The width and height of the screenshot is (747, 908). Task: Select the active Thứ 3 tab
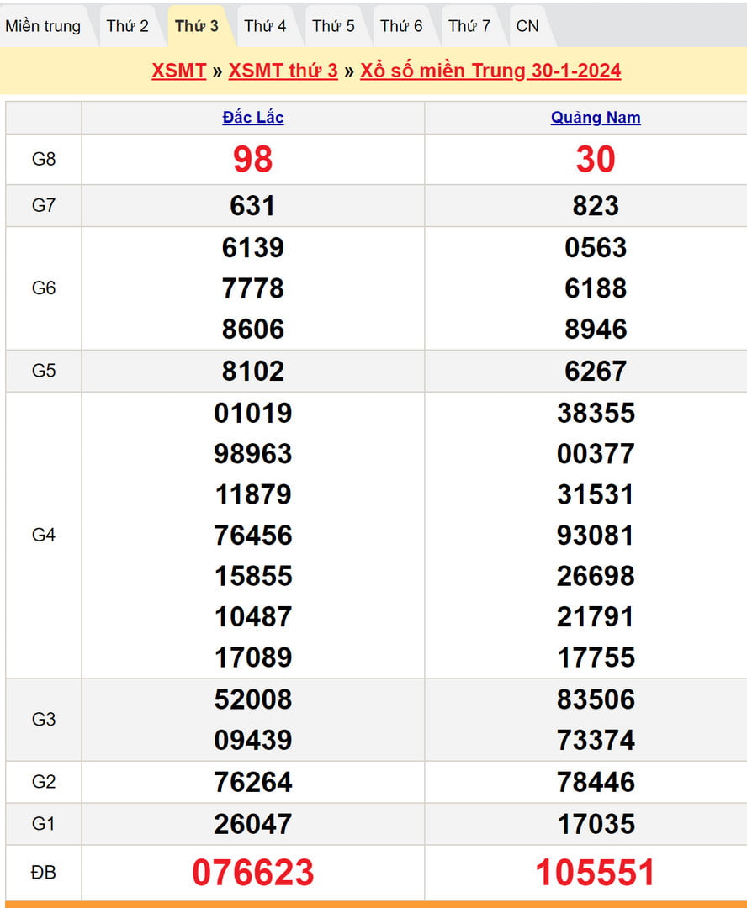tap(197, 26)
